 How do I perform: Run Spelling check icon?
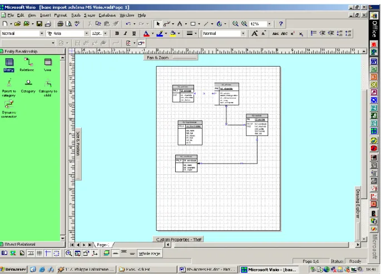[77, 24]
